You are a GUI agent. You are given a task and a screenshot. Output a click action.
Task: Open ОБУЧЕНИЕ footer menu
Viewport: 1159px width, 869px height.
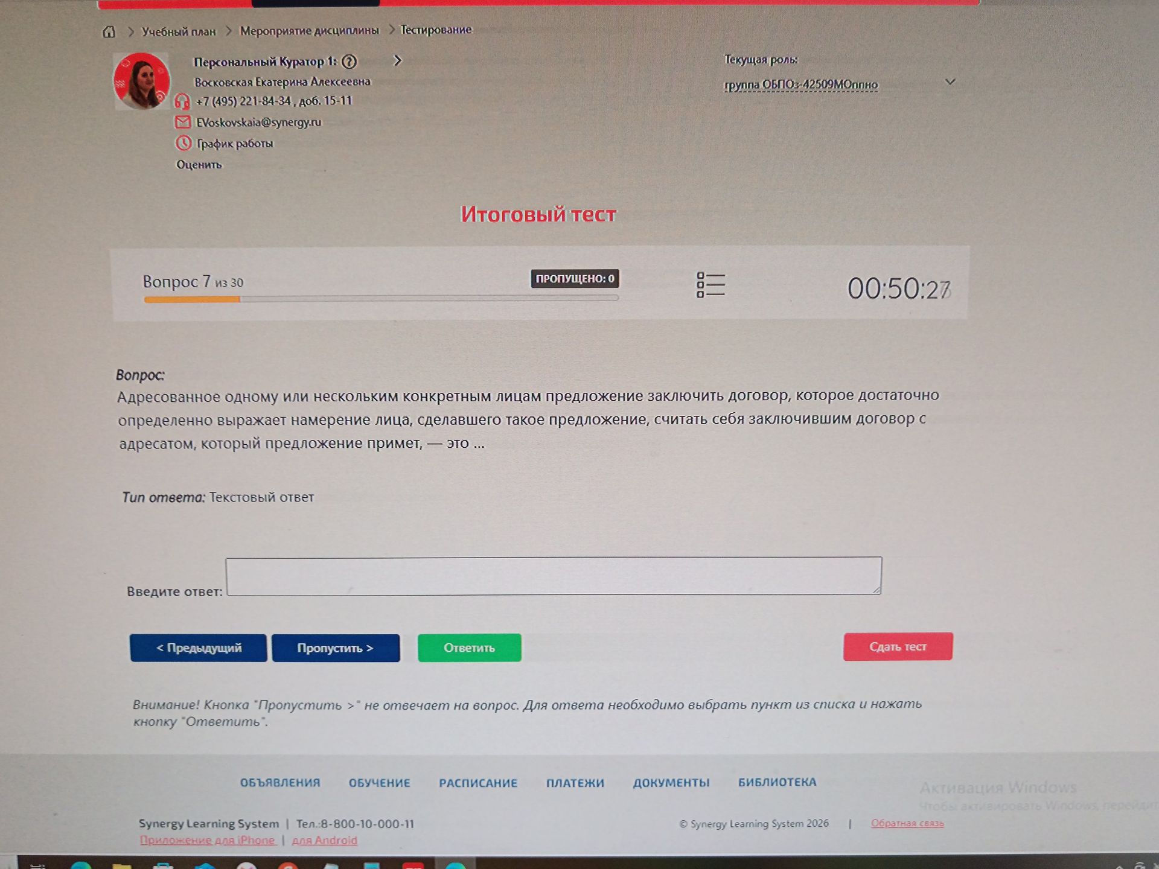tap(379, 783)
